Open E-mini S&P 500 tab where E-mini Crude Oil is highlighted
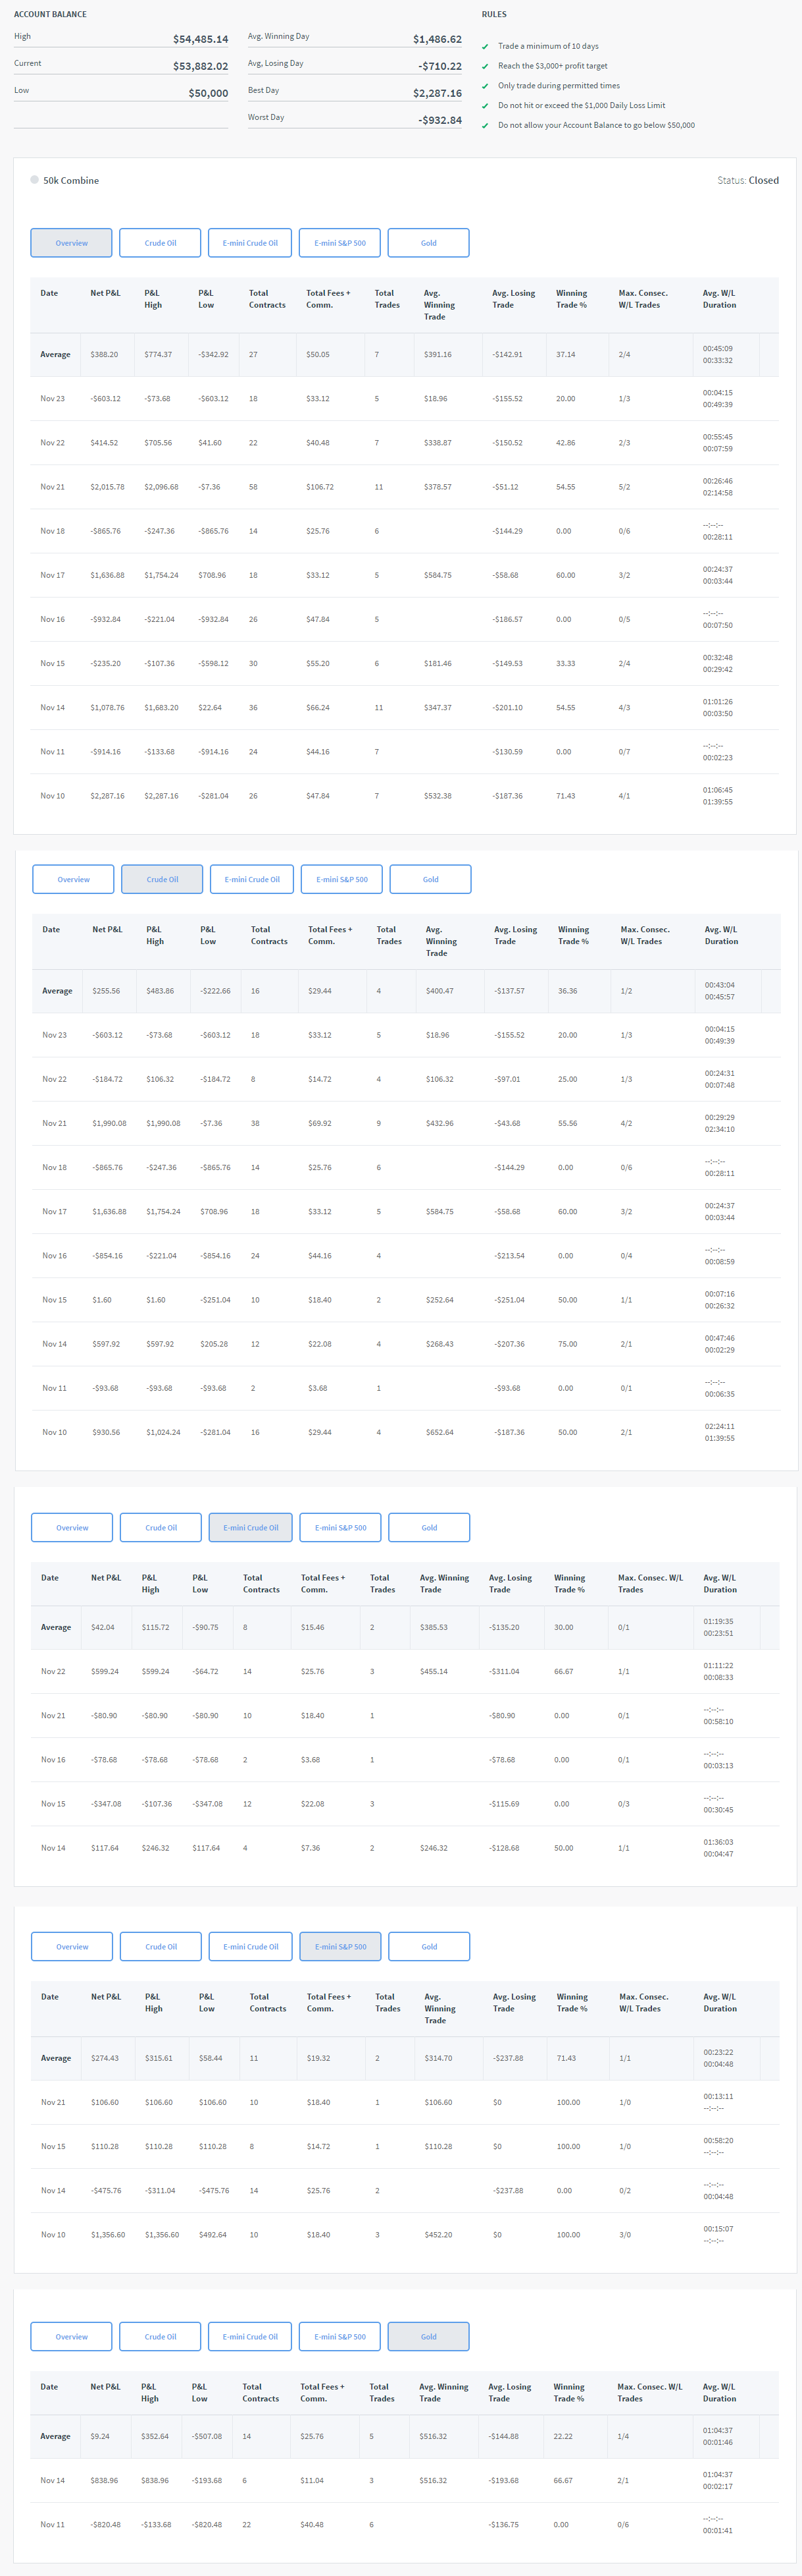 341,1527
